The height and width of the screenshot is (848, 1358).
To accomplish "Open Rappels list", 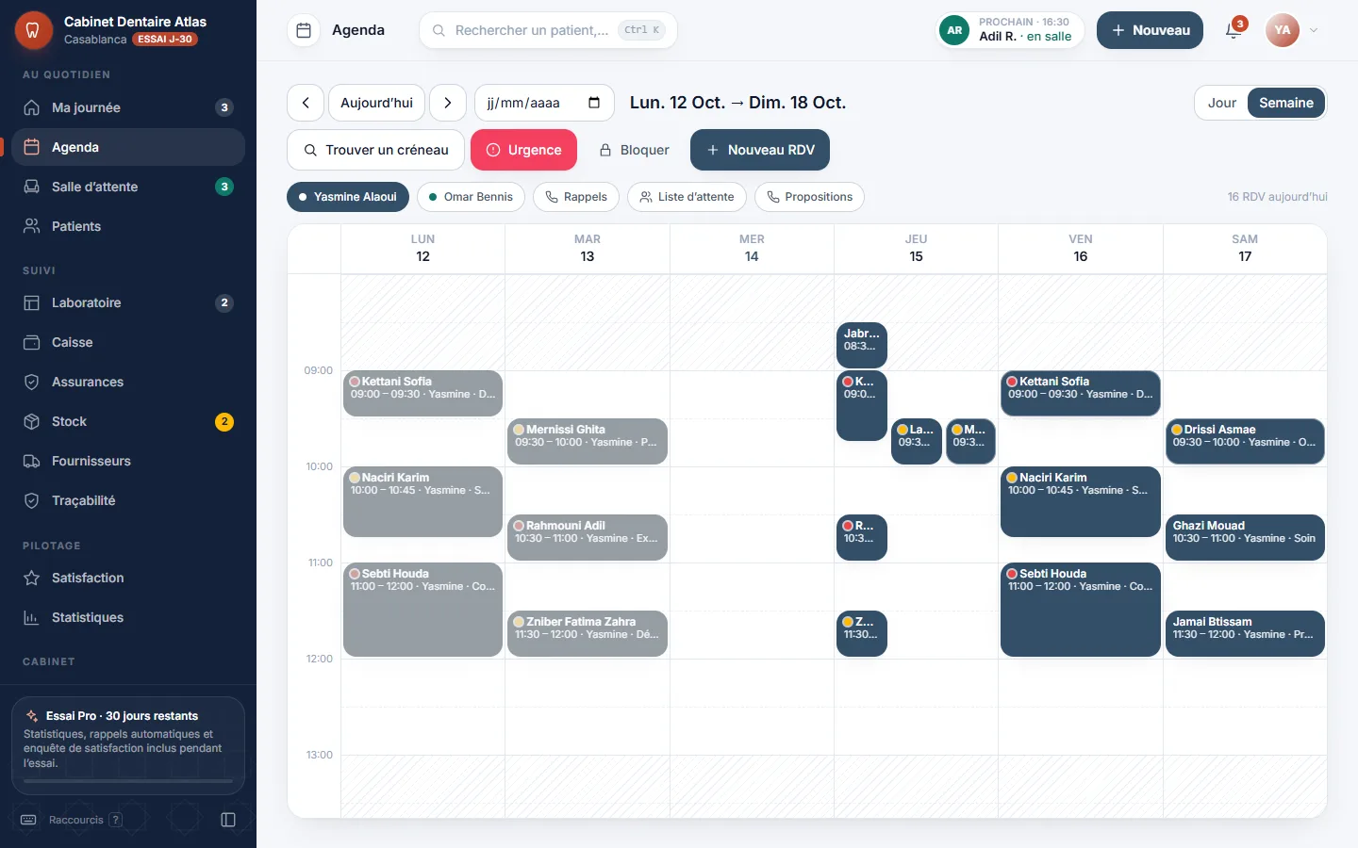I will 576,197.
